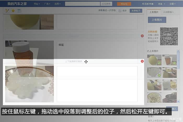Click the large rock sugar bowl image
183x122 pixels.
[x=29, y=84]
